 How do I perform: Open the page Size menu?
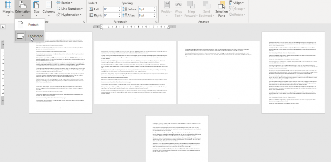point(37,8)
